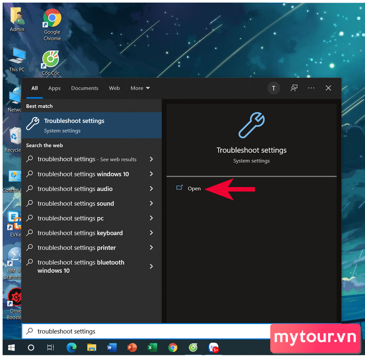Open File Explorer from taskbar
365x359 pixels.
tap(92, 348)
